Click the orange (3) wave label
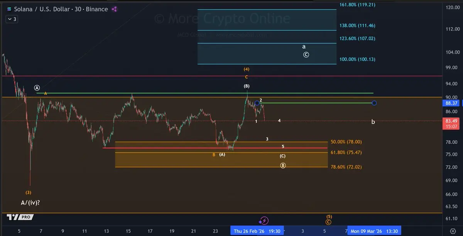Viewport: 463px width, 236px height. (29, 192)
